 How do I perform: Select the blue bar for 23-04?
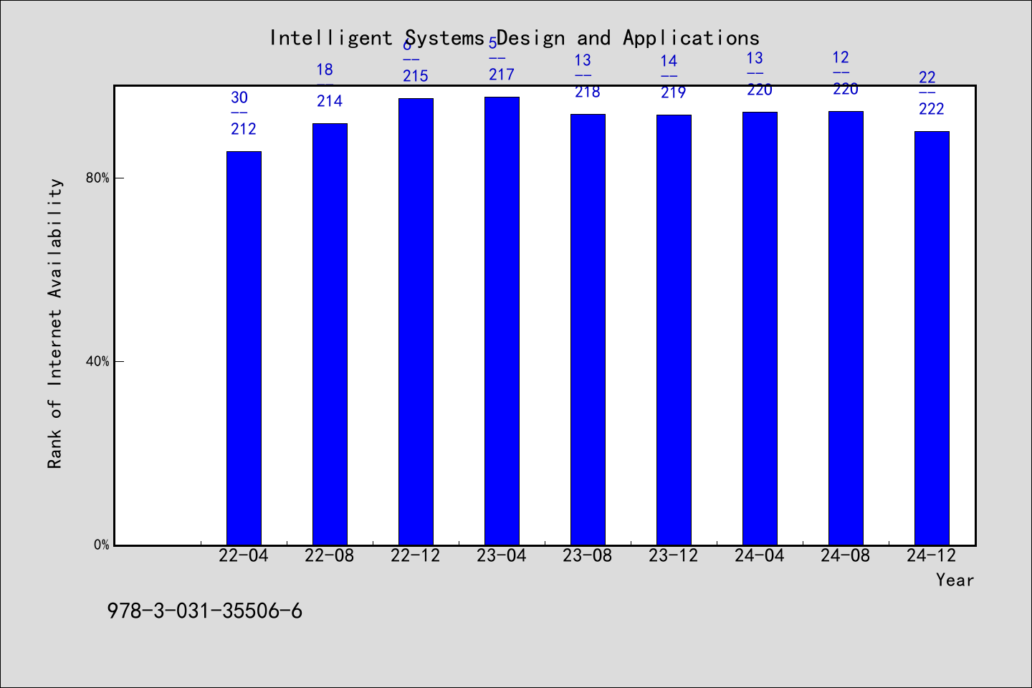[502, 321]
